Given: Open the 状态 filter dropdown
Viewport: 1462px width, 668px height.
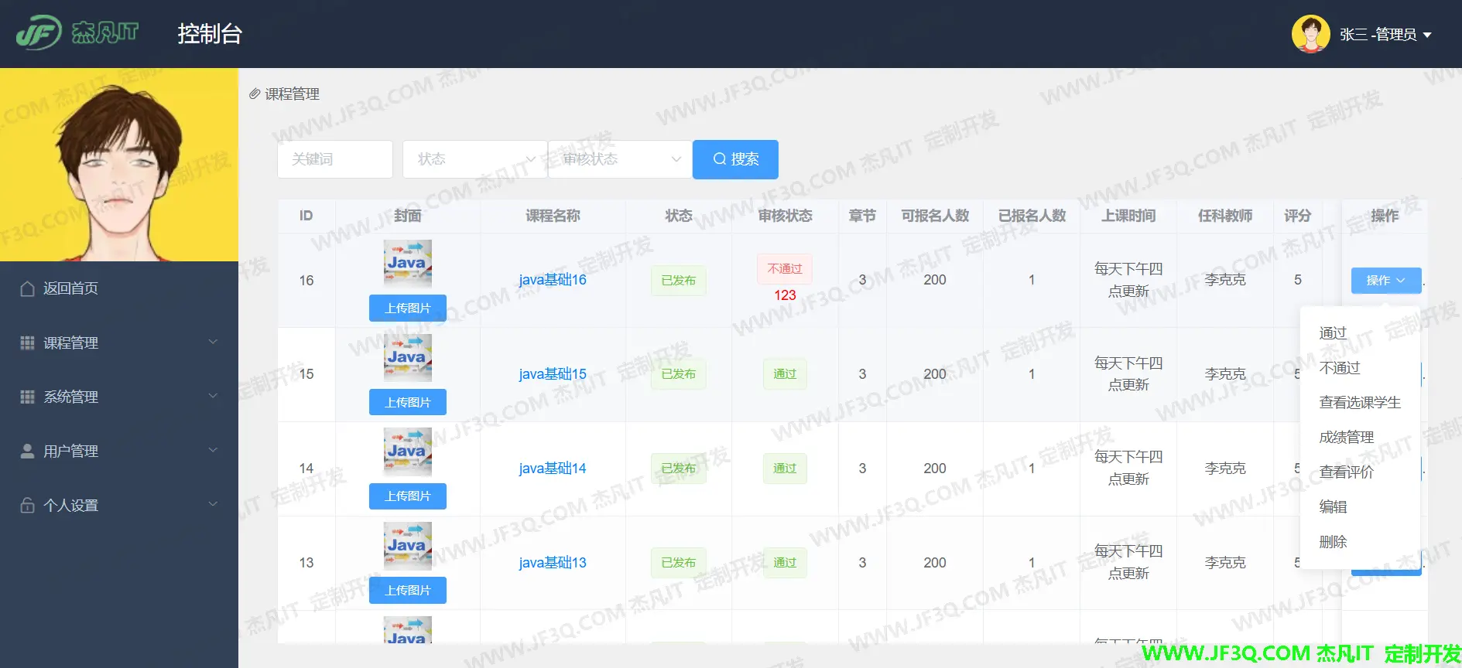Looking at the screenshot, I should pyautogui.click(x=474, y=159).
